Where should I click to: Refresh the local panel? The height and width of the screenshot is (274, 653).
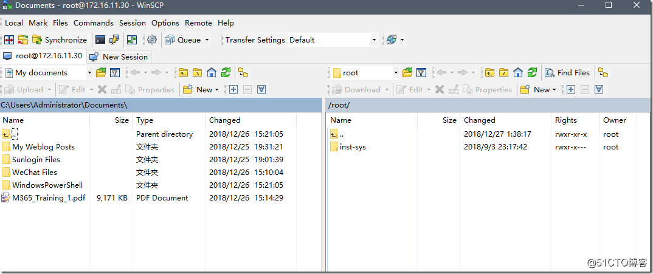(226, 73)
